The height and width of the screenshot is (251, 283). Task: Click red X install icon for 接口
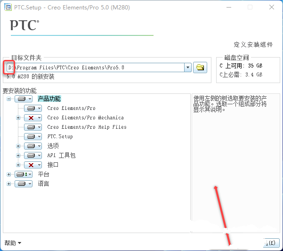pyautogui.click(x=31, y=165)
